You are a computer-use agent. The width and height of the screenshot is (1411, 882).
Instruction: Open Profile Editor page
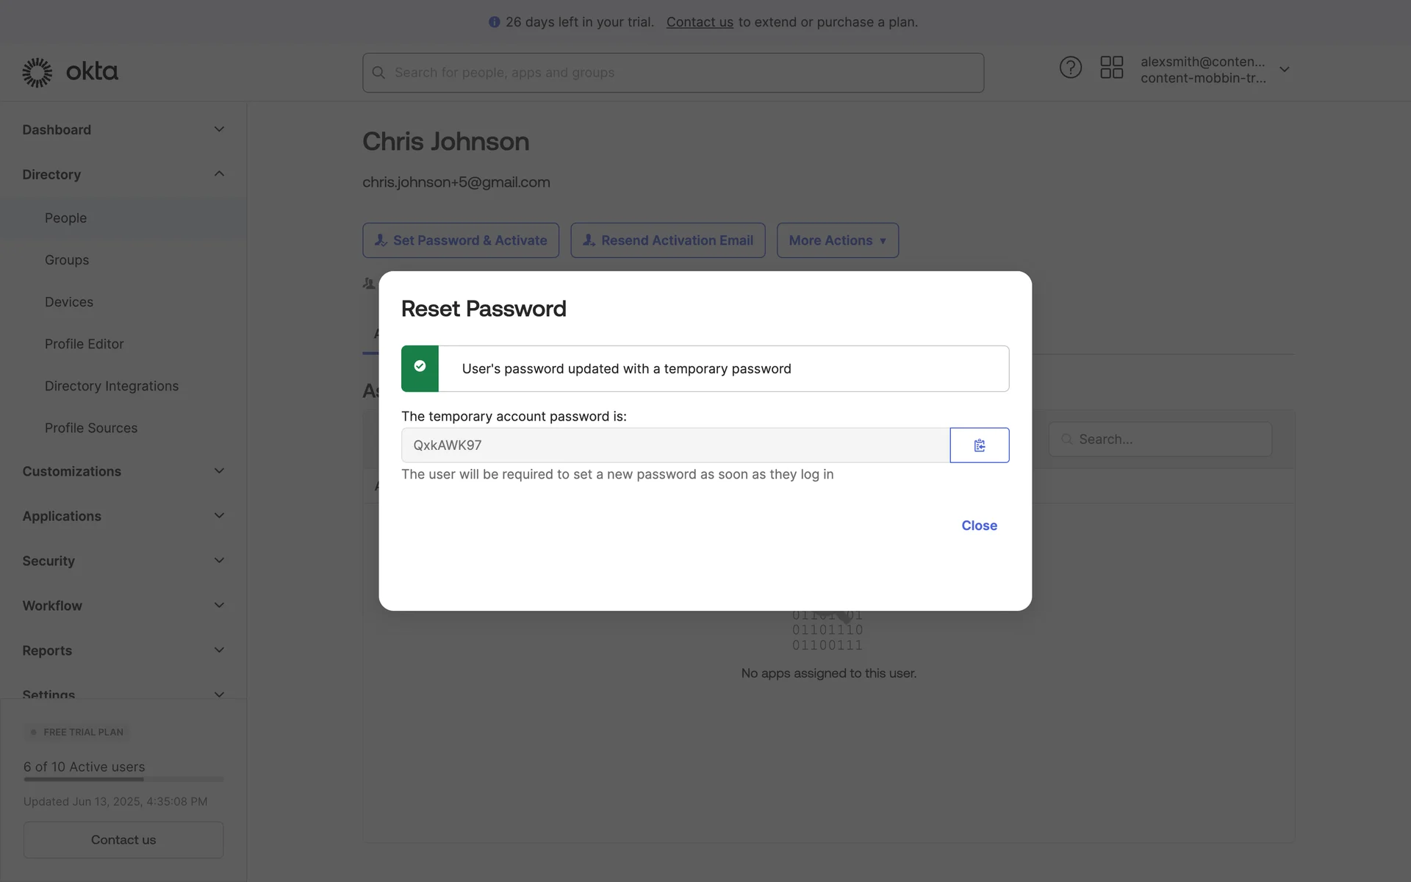[84, 344]
